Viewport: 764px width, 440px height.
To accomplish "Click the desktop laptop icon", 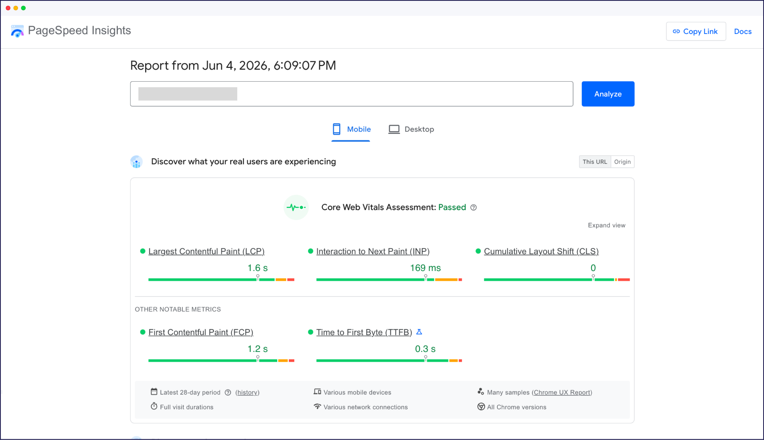I will pos(394,129).
